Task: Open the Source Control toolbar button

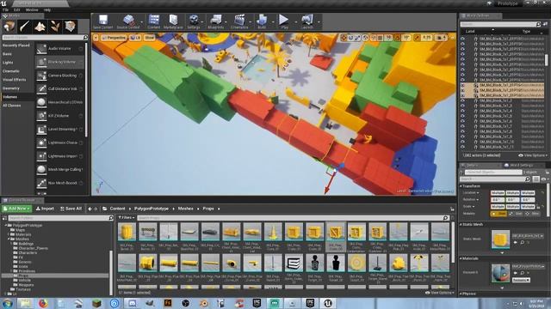Action: (x=128, y=21)
